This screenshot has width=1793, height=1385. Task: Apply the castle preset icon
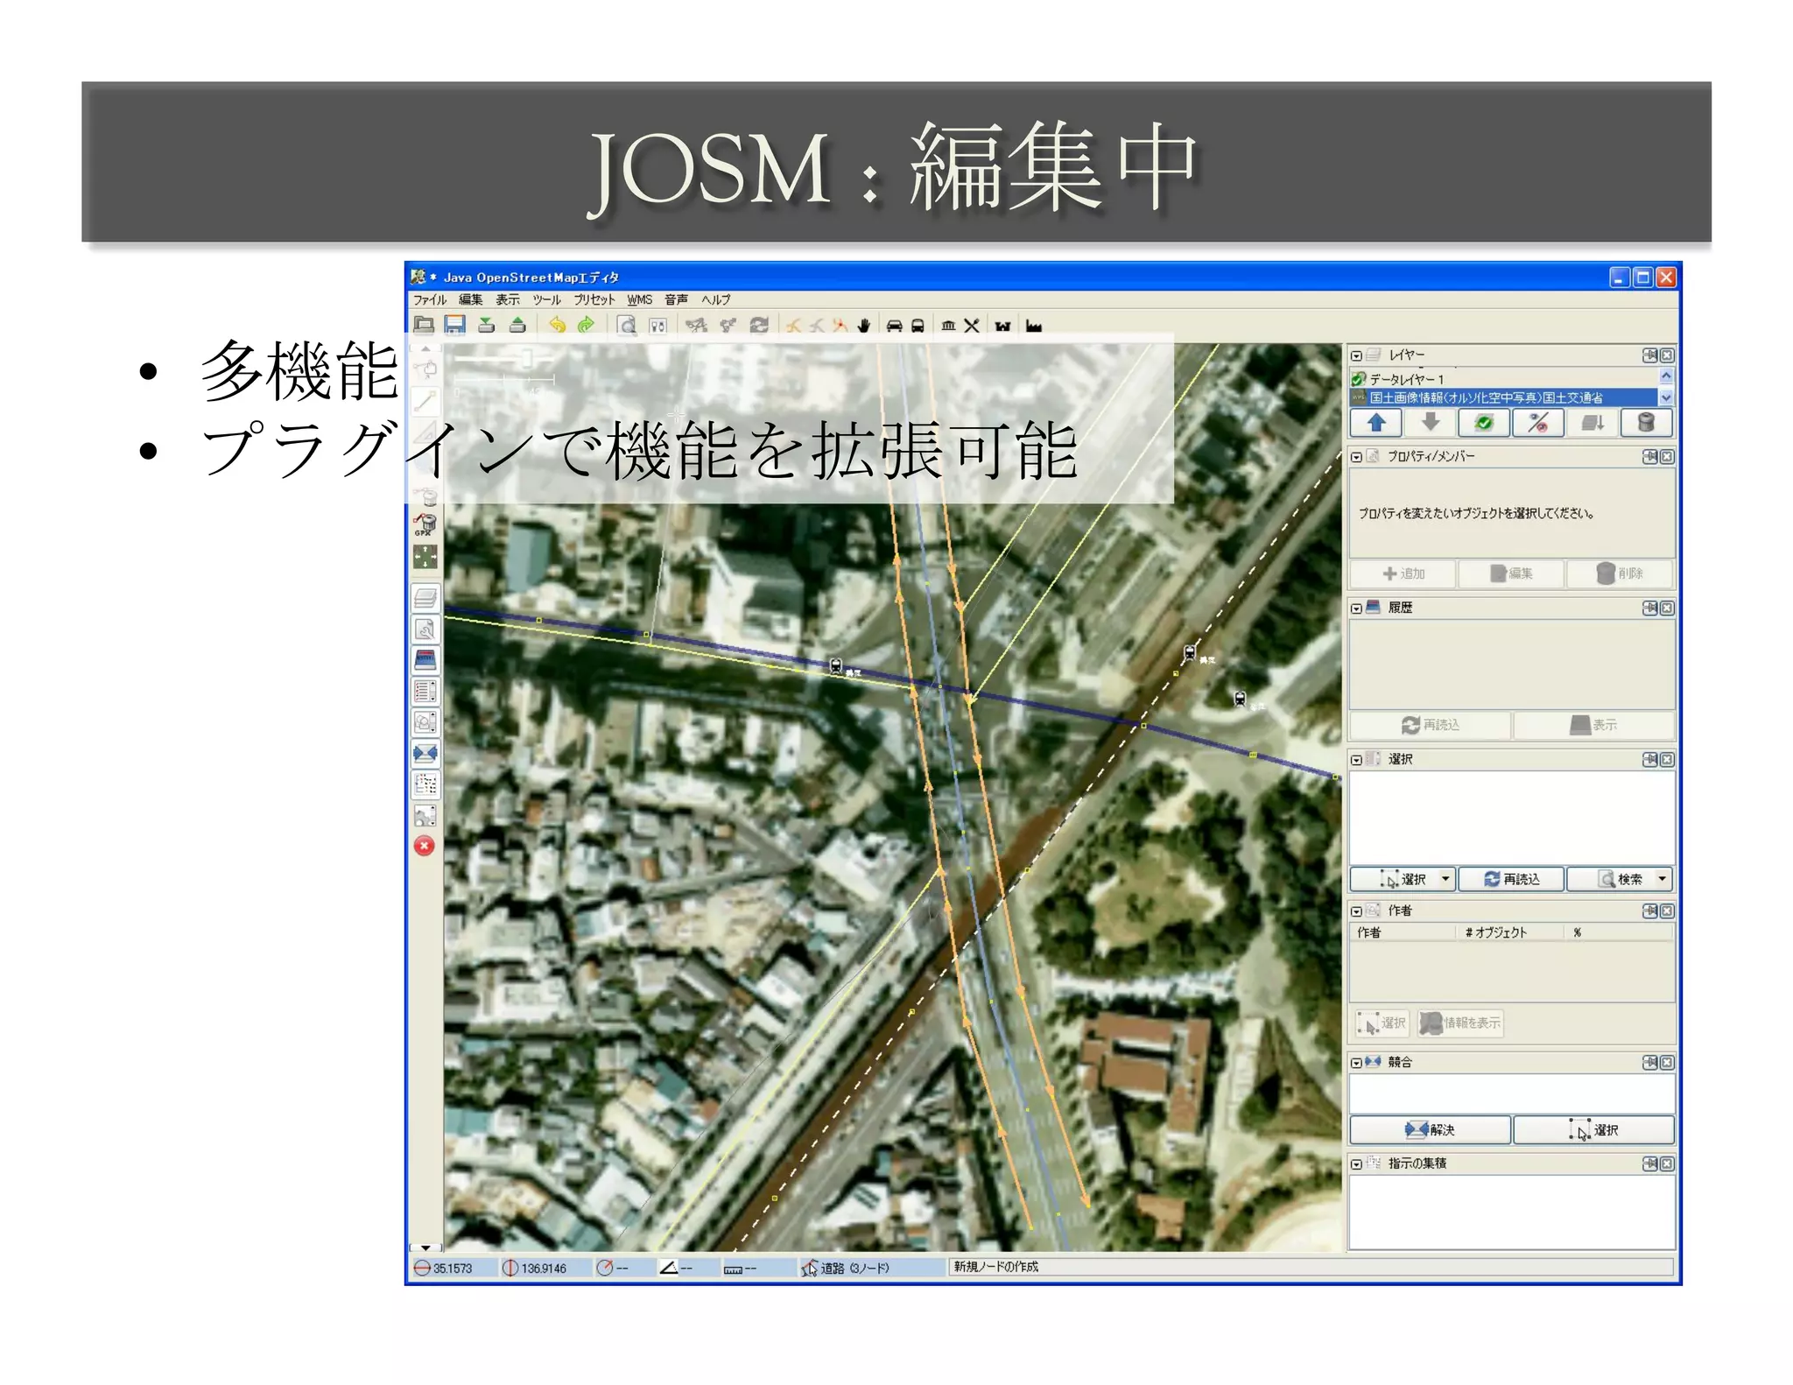pyautogui.click(x=1002, y=326)
